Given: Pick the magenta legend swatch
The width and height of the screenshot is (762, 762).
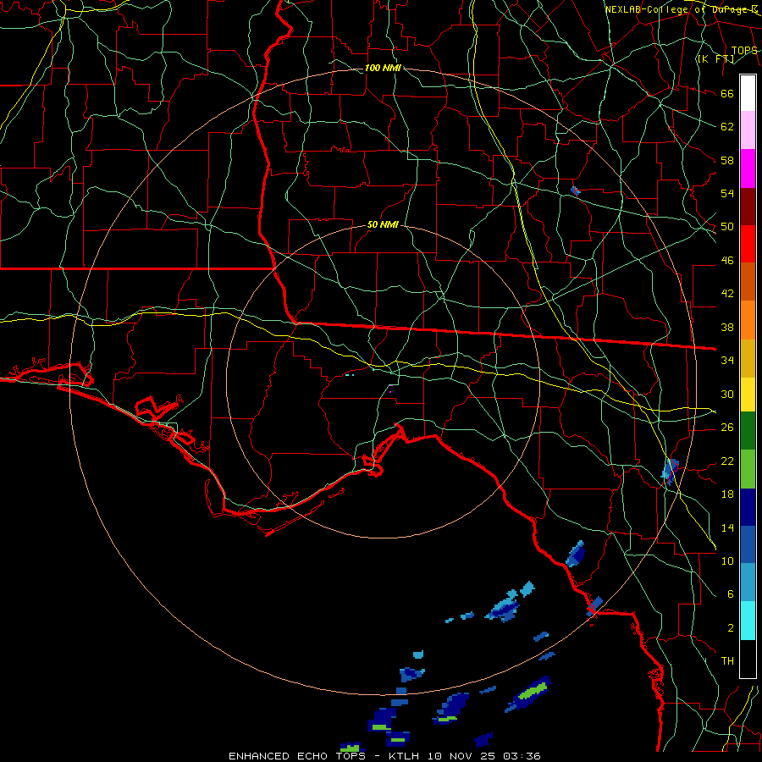Looking at the screenshot, I should point(748,168).
